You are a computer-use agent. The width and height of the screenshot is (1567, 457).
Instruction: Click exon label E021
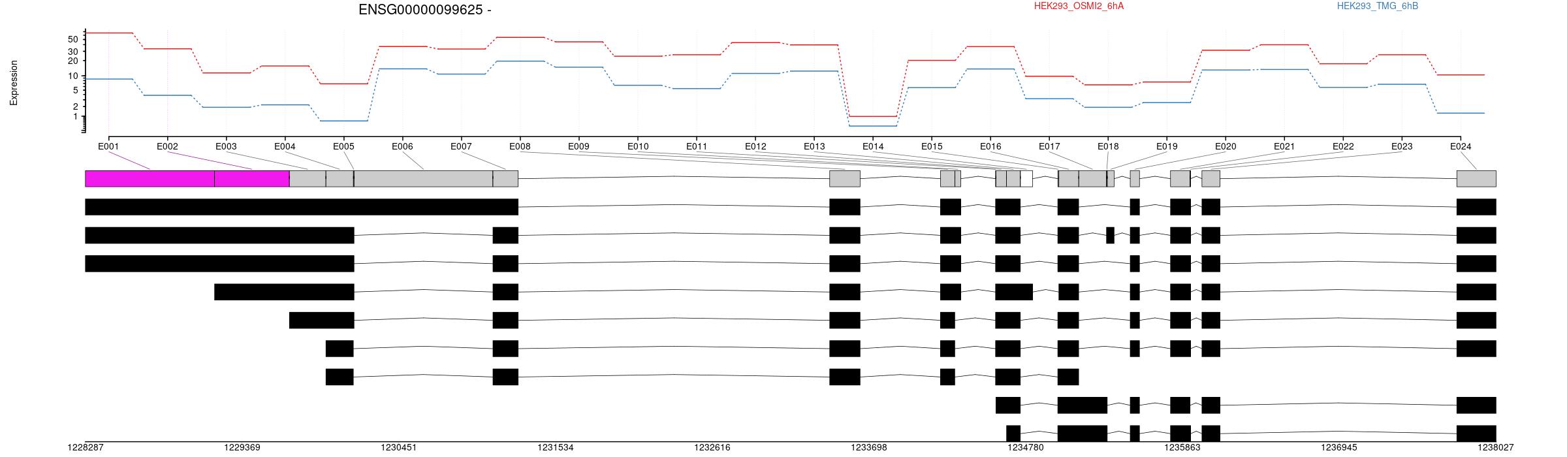[x=1284, y=146]
